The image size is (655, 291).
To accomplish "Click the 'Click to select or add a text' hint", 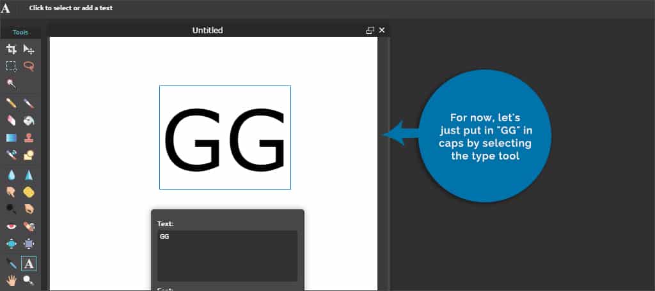I will tap(71, 8).
